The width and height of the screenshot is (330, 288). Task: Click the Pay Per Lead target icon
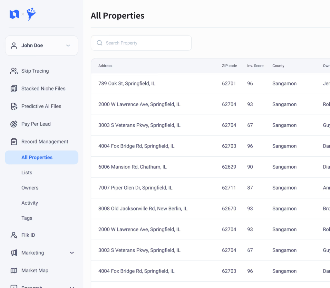14,124
